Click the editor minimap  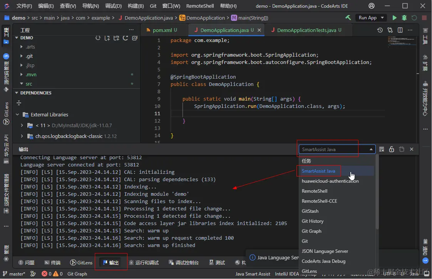click(402, 42)
